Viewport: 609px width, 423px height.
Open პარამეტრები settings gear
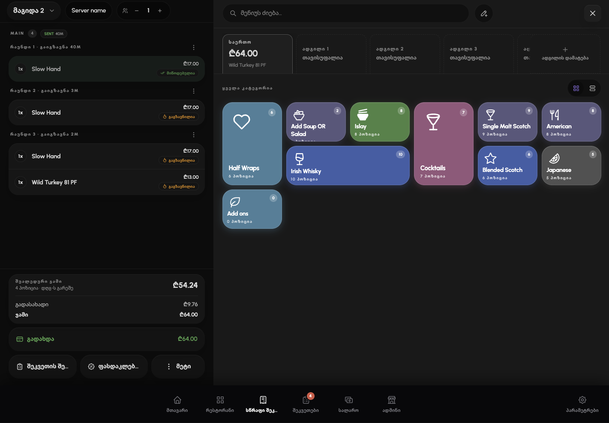[x=582, y=404]
